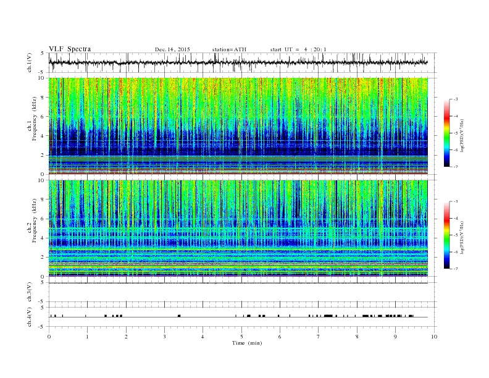
Task: Click the "9" time axis tick label
Action: (395, 337)
